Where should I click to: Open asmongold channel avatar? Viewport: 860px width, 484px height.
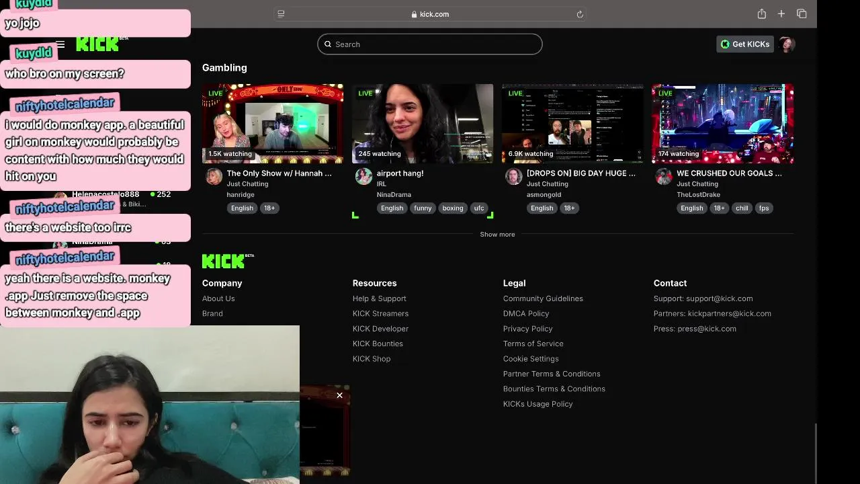click(x=513, y=177)
